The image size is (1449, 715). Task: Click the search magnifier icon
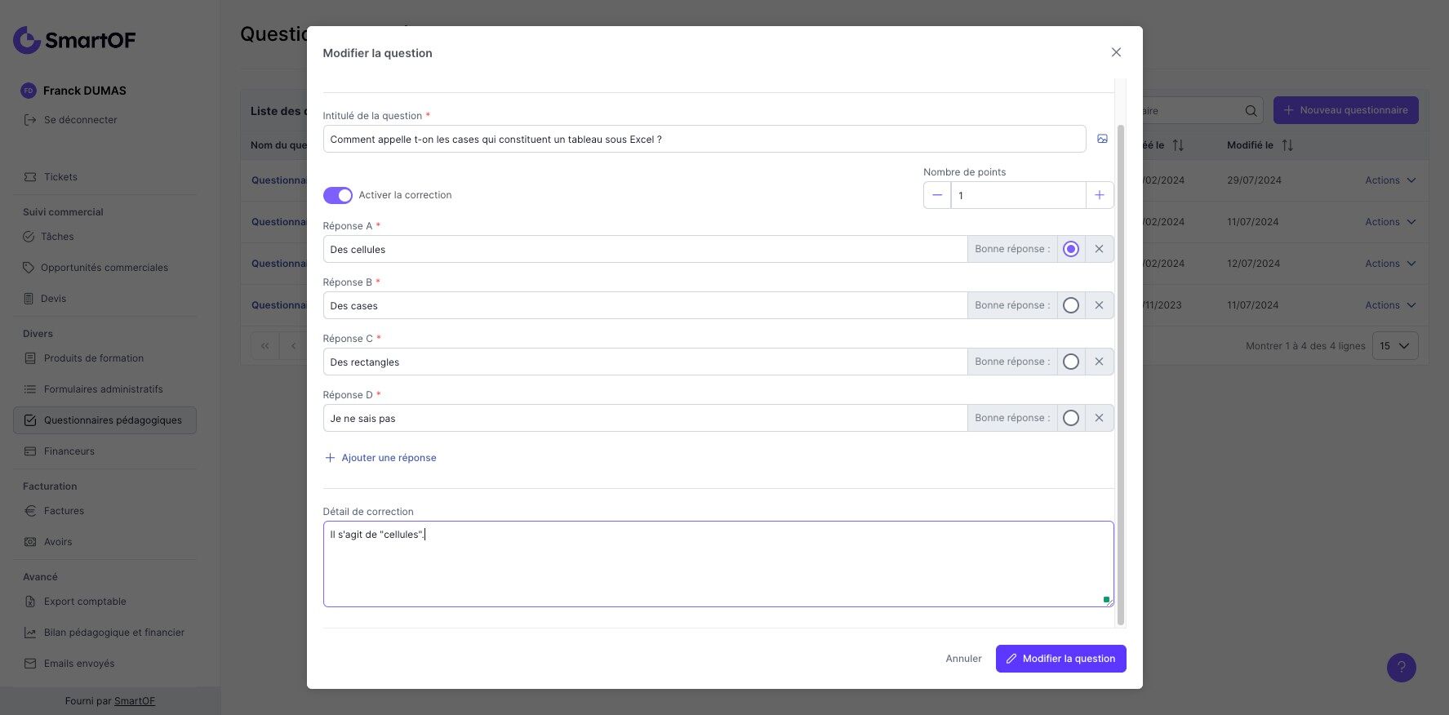click(1251, 110)
